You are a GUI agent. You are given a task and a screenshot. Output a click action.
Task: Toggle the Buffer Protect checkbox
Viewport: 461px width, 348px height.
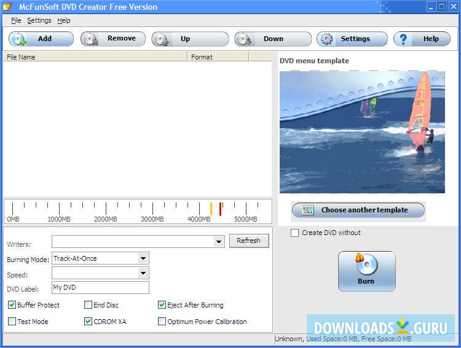12,305
